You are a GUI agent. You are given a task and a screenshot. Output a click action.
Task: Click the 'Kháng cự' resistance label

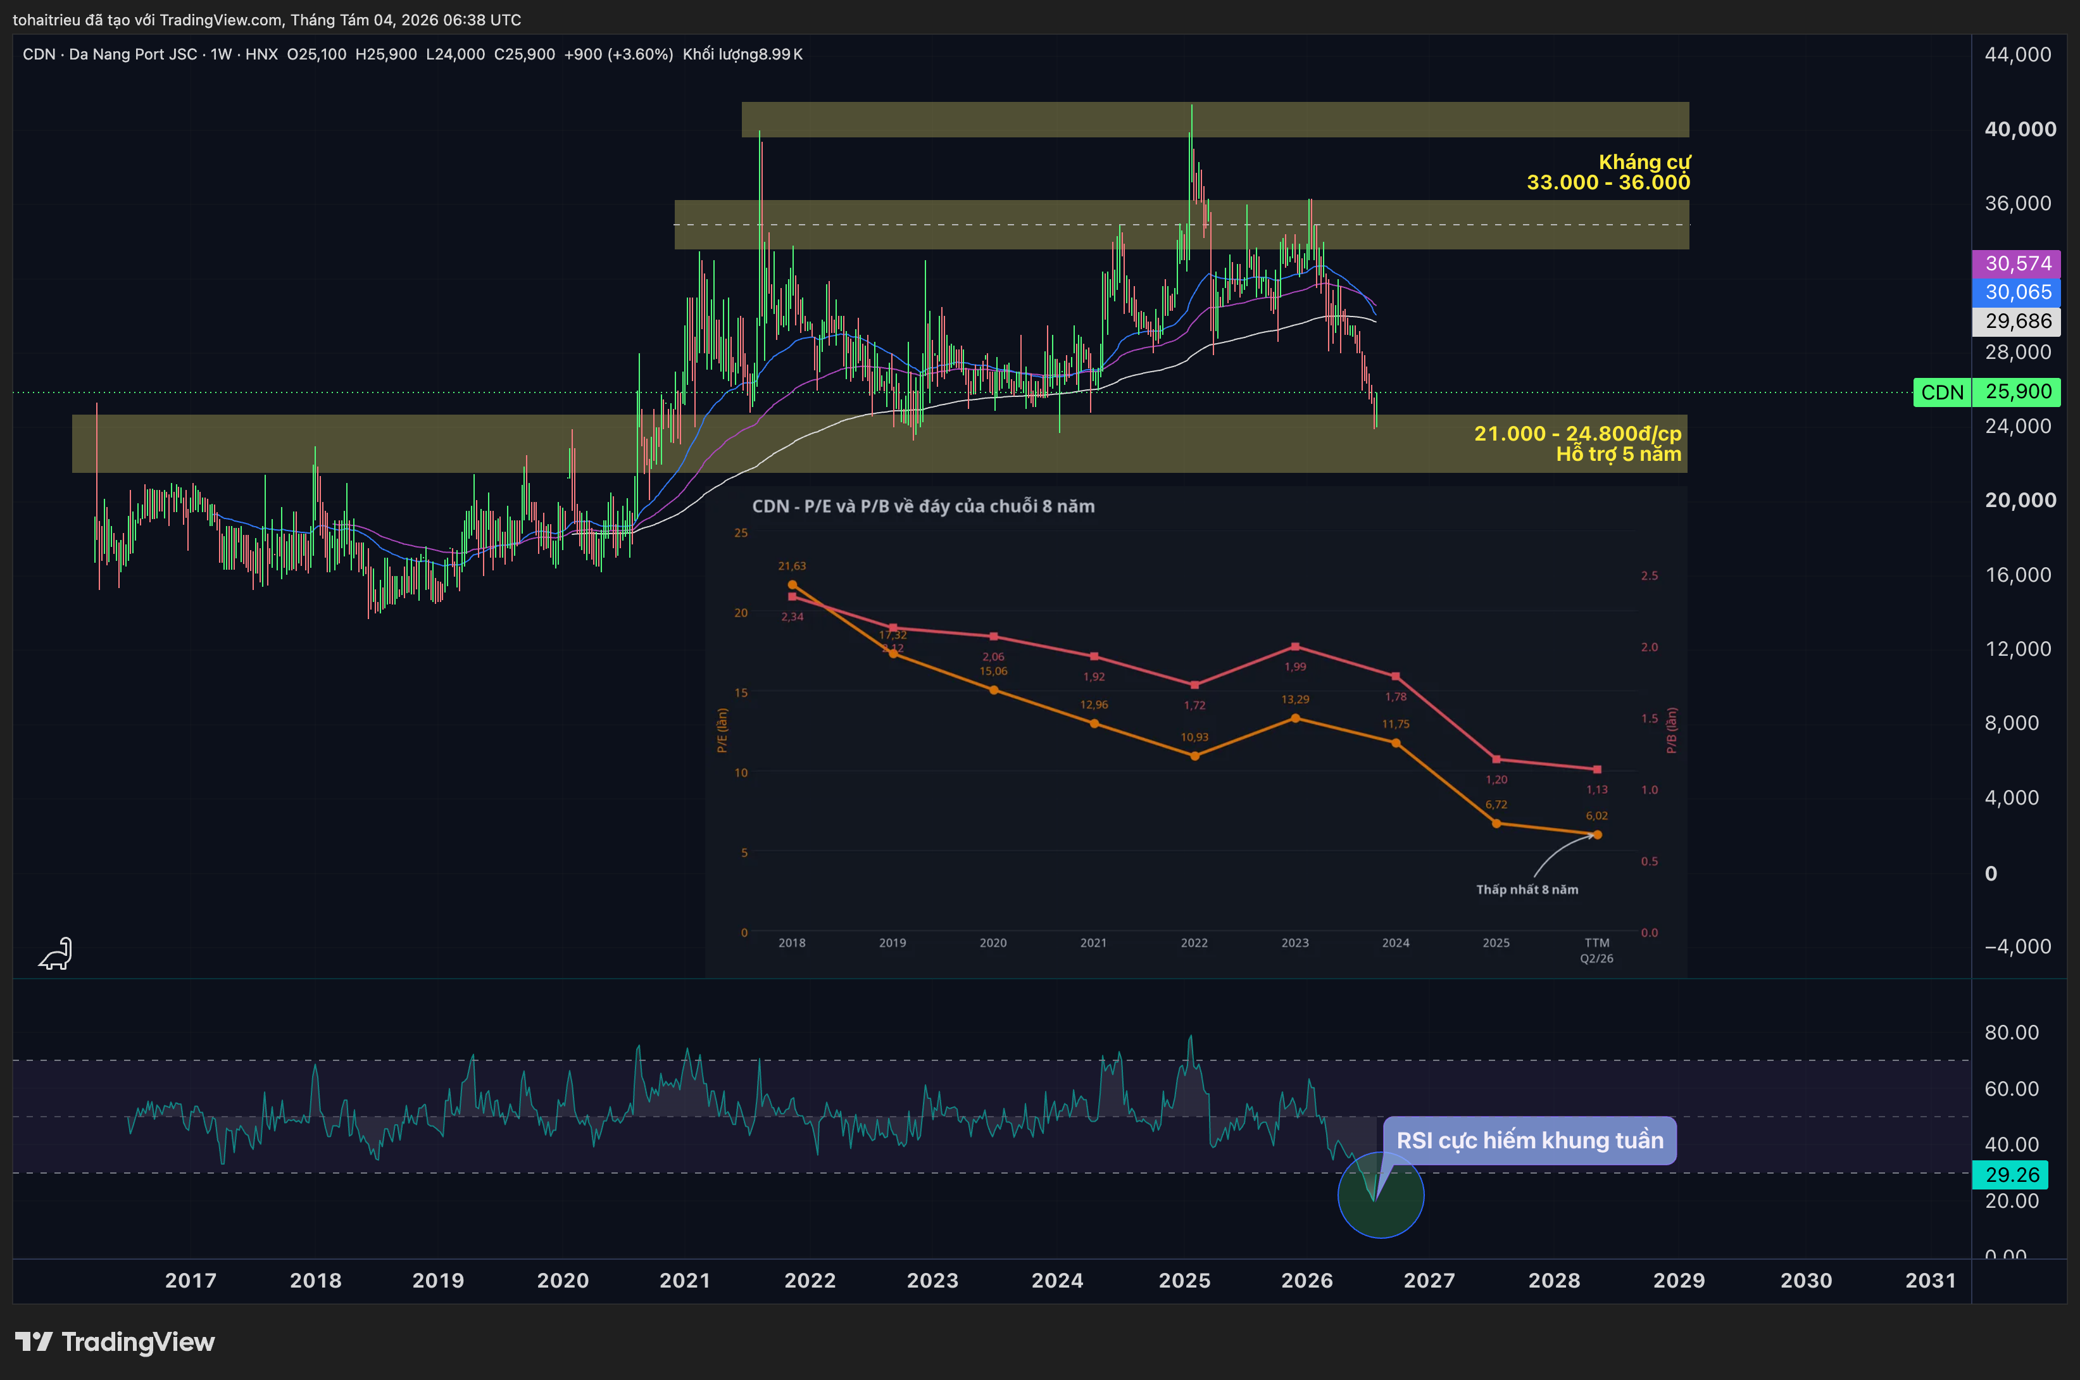click(x=1644, y=162)
